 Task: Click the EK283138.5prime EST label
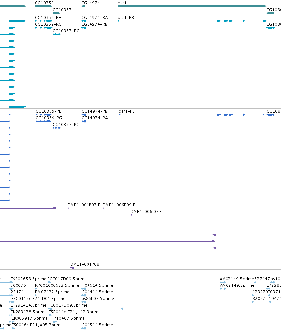[x=28, y=312]
